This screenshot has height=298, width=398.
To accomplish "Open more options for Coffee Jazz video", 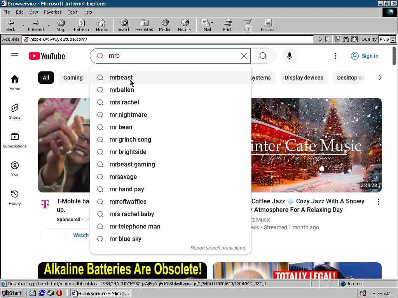I will coord(379,202).
